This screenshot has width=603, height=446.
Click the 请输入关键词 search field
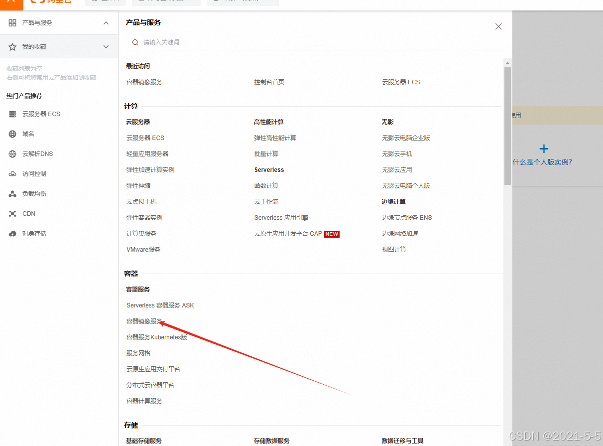coord(315,42)
